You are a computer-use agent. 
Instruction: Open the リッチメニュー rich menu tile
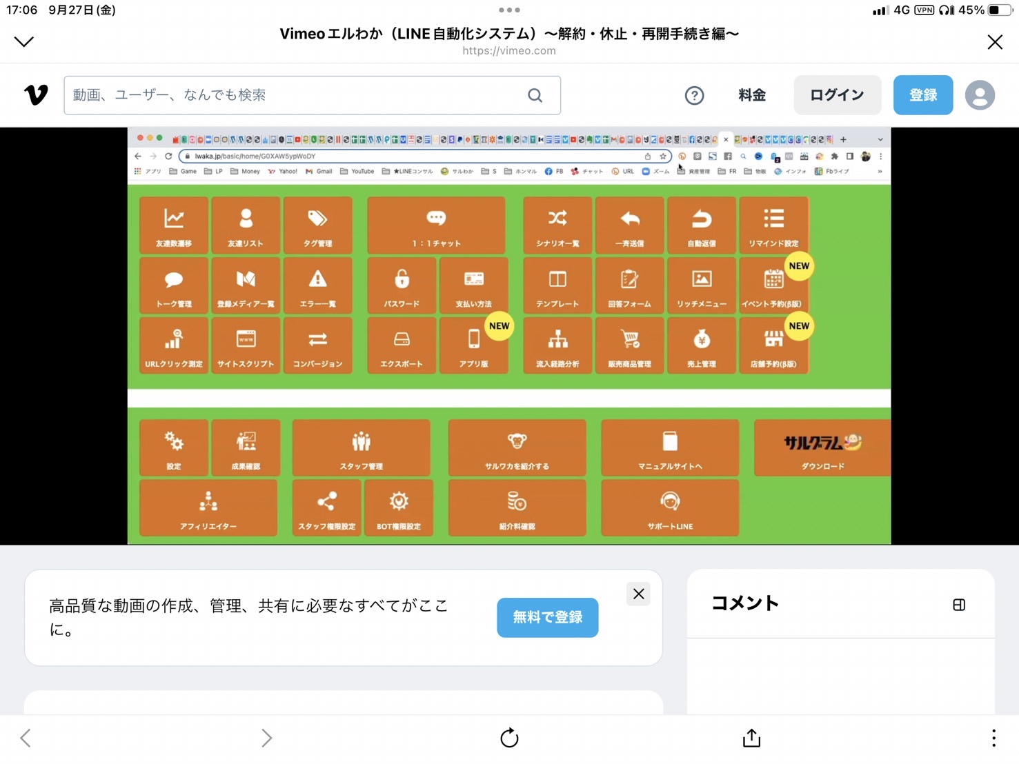click(702, 285)
